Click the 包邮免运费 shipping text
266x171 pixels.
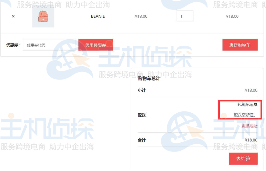coord(247,104)
